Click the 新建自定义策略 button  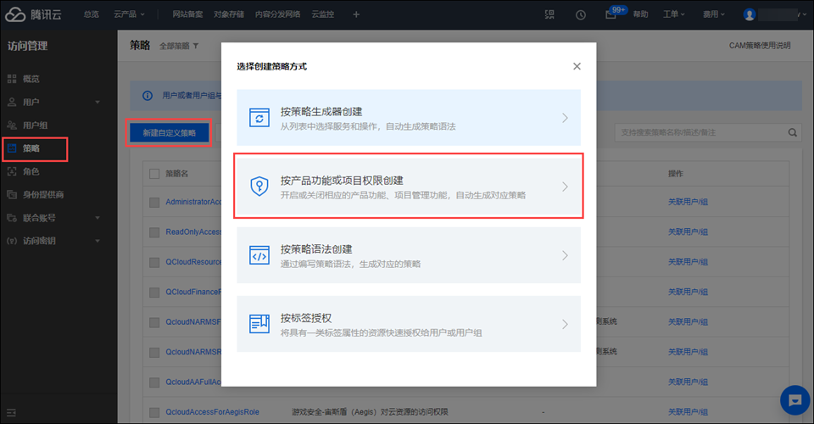169,133
